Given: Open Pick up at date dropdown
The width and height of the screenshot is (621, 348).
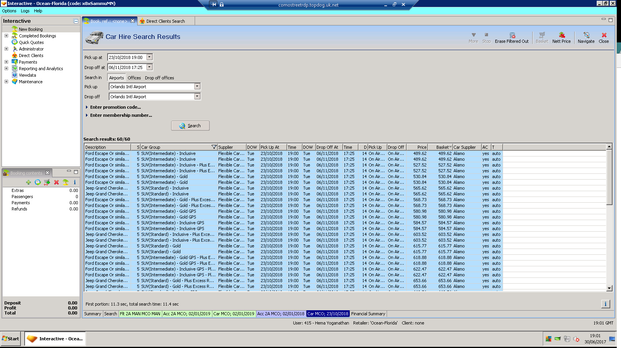Looking at the screenshot, I should pyautogui.click(x=150, y=57).
